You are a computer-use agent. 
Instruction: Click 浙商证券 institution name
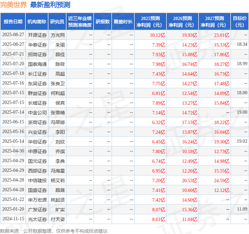[x=37, y=122]
